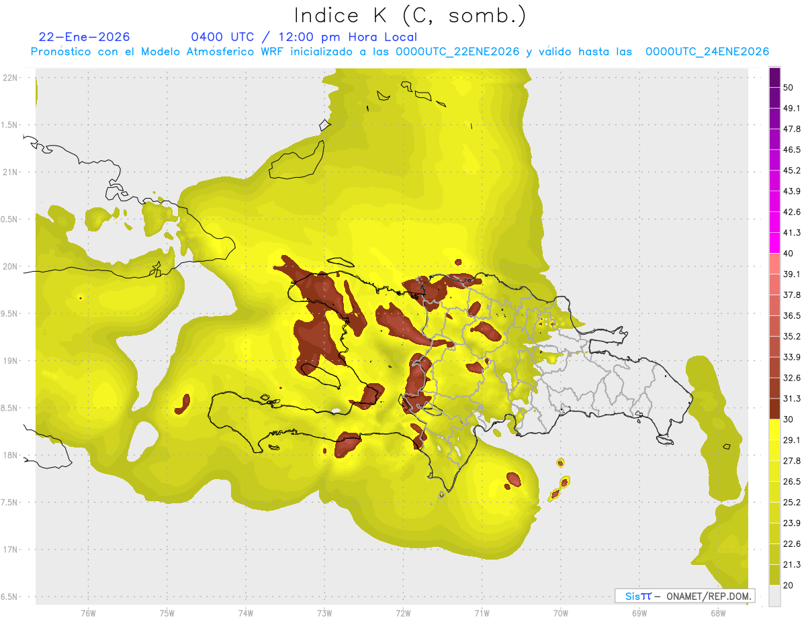Viewport: 806px width, 622px height.
Task: Click longitude label '72W'
Action: click(x=403, y=613)
